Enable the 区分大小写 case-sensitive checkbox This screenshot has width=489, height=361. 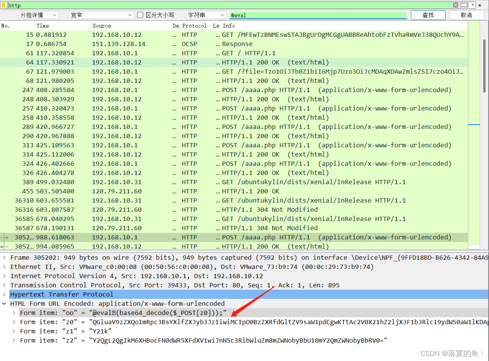140,15
